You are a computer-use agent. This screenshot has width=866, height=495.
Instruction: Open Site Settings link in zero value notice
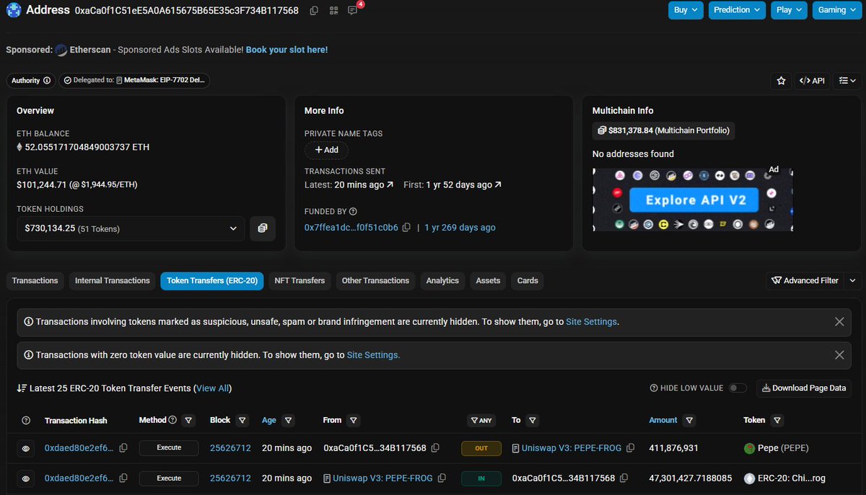click(x=373, y=355)
